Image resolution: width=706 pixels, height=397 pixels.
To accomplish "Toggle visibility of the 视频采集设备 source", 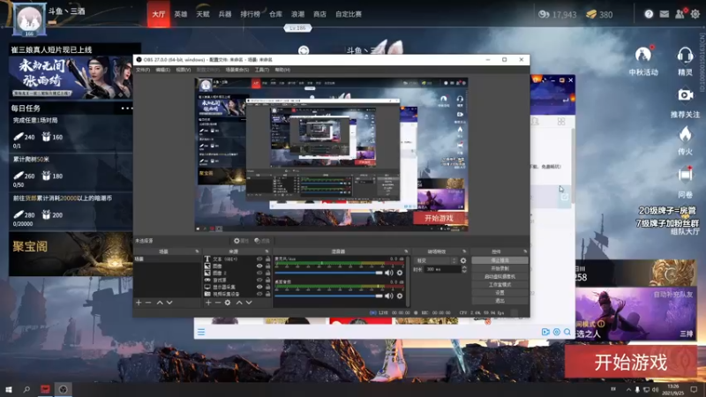I will point(259,294).
